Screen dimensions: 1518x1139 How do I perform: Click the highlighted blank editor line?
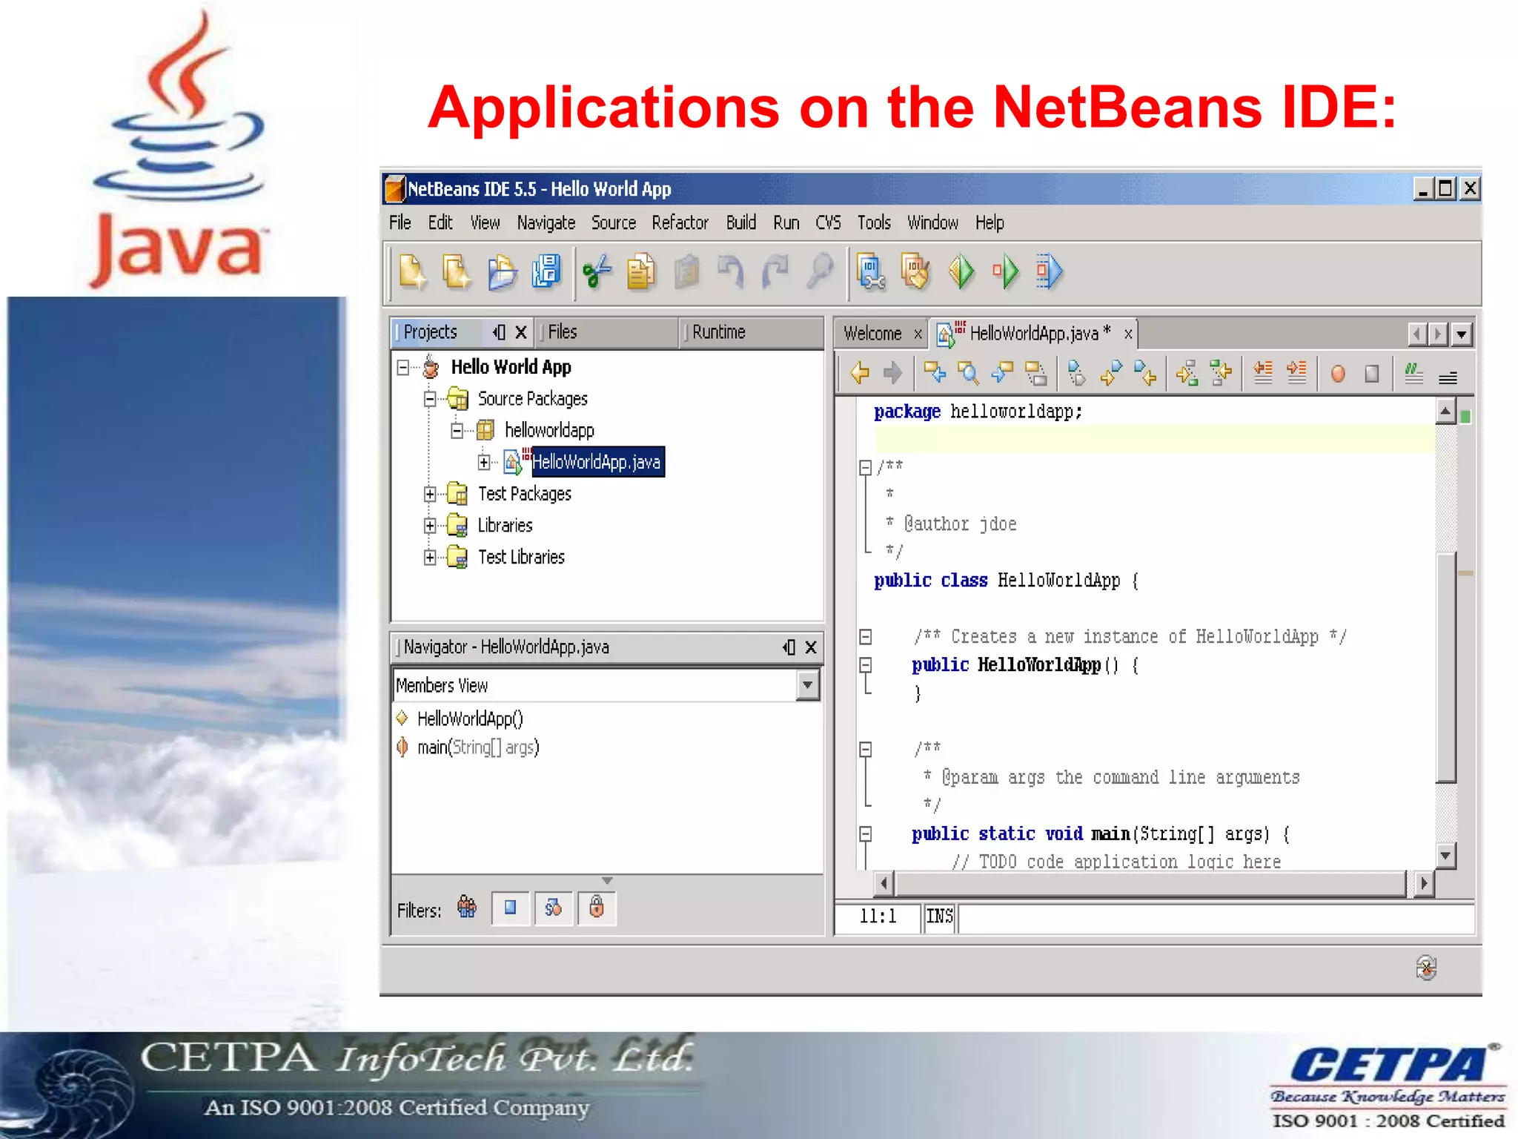(1153, 439)
